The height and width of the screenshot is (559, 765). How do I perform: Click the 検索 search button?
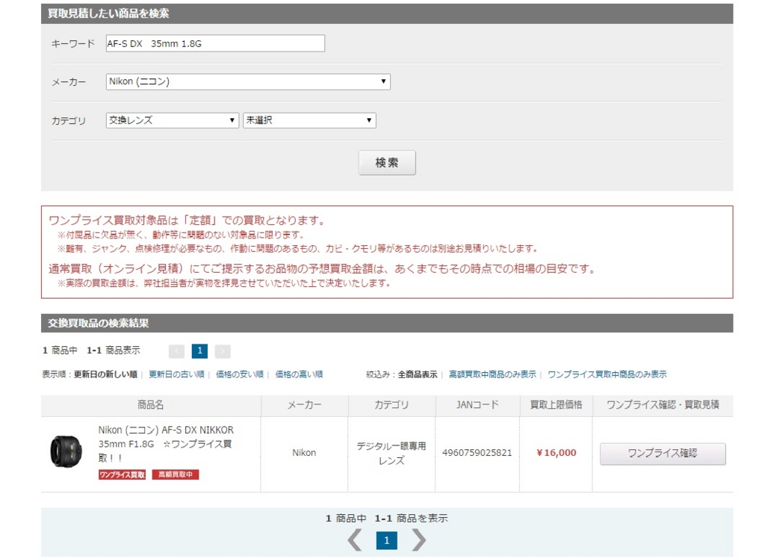click(x=387, y=163)
